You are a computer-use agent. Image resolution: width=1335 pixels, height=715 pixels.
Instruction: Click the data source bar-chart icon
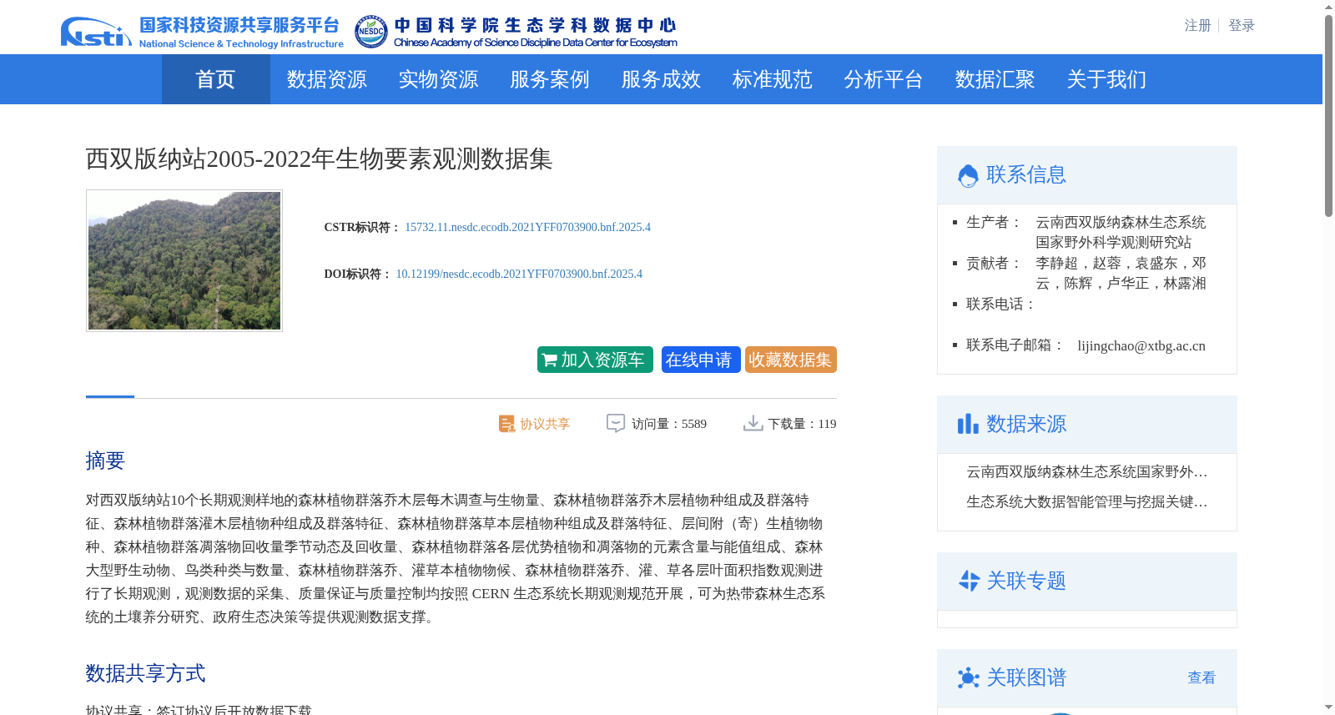(x=968, y=424)
